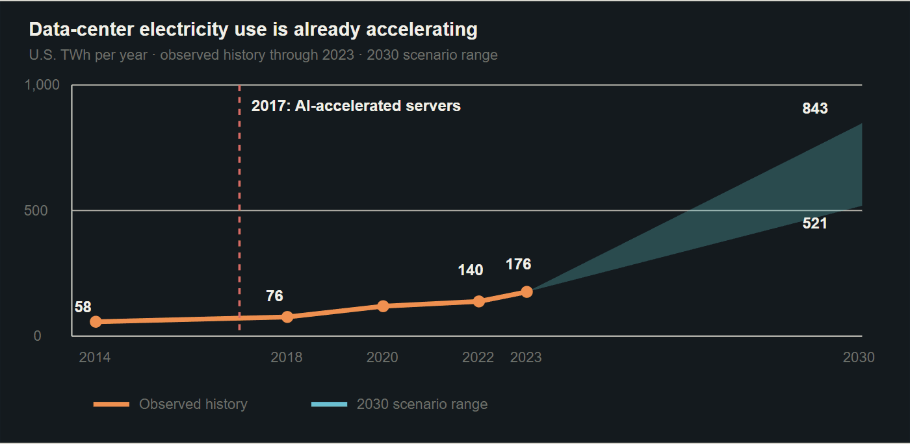Screen dimensions: 910x444
Task: Click the 0 y-axis tick label
Action: pyautogui.click(x=38, y=336)
